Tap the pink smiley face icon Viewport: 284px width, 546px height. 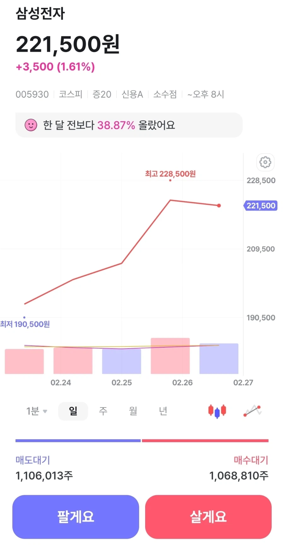[x=31, y=125]
